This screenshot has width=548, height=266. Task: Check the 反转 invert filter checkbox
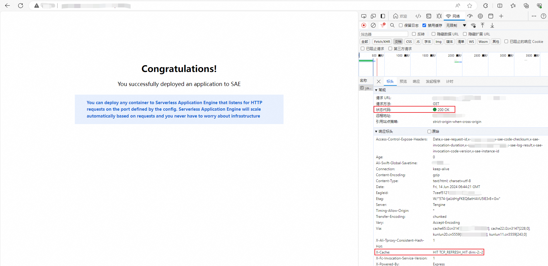click(414, 34)
